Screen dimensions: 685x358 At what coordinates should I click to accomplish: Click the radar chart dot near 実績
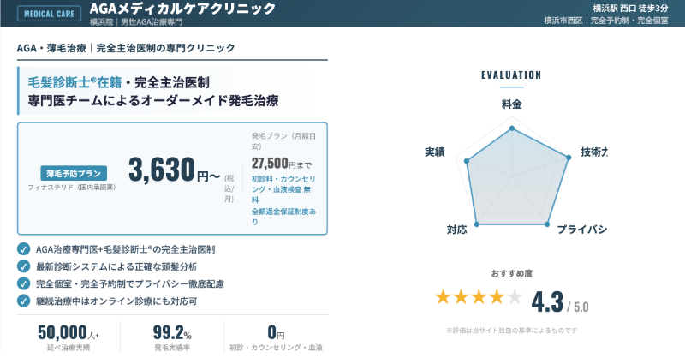tap(467, 160)
